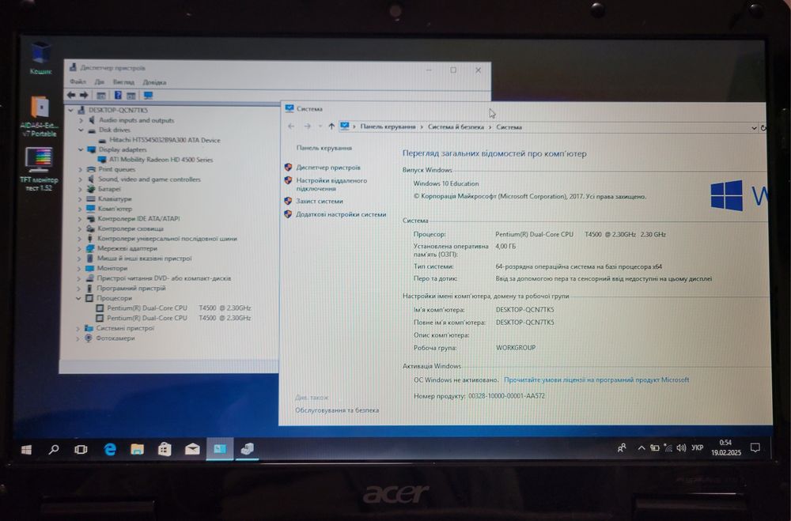Click Панель керування breadcrumb
Image resolution: width=791 pixels, height=521 pixels.
(x=388, y=127)
